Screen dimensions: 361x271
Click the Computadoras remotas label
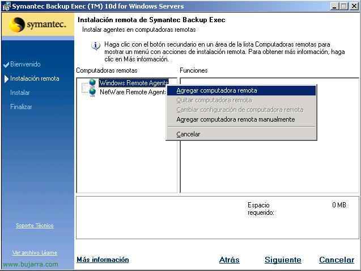click(x=107, y=70)
